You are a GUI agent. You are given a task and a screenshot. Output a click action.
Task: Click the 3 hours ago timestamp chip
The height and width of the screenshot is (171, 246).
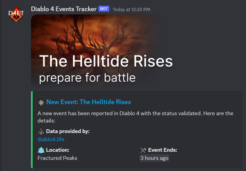tap(154, 158)
